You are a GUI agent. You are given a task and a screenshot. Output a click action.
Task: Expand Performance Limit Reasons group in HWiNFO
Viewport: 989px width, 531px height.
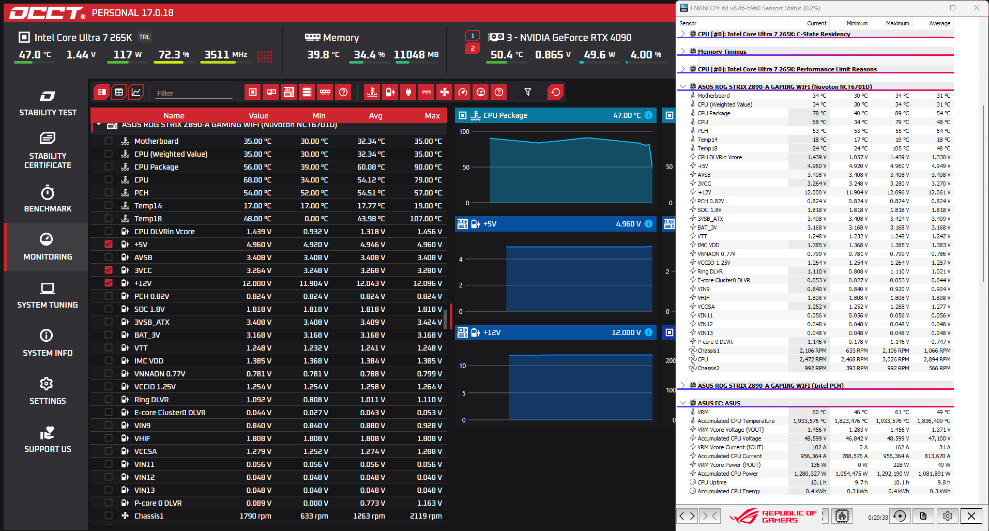point(683,69)
